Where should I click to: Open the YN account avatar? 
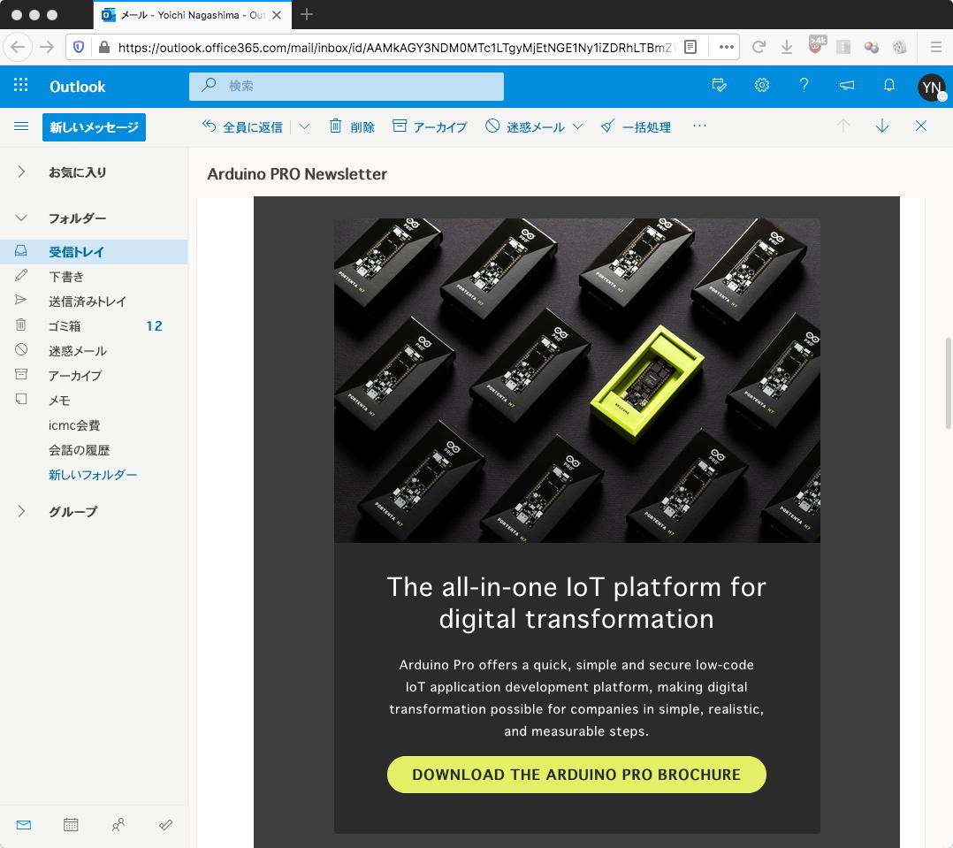coord(931,87)
